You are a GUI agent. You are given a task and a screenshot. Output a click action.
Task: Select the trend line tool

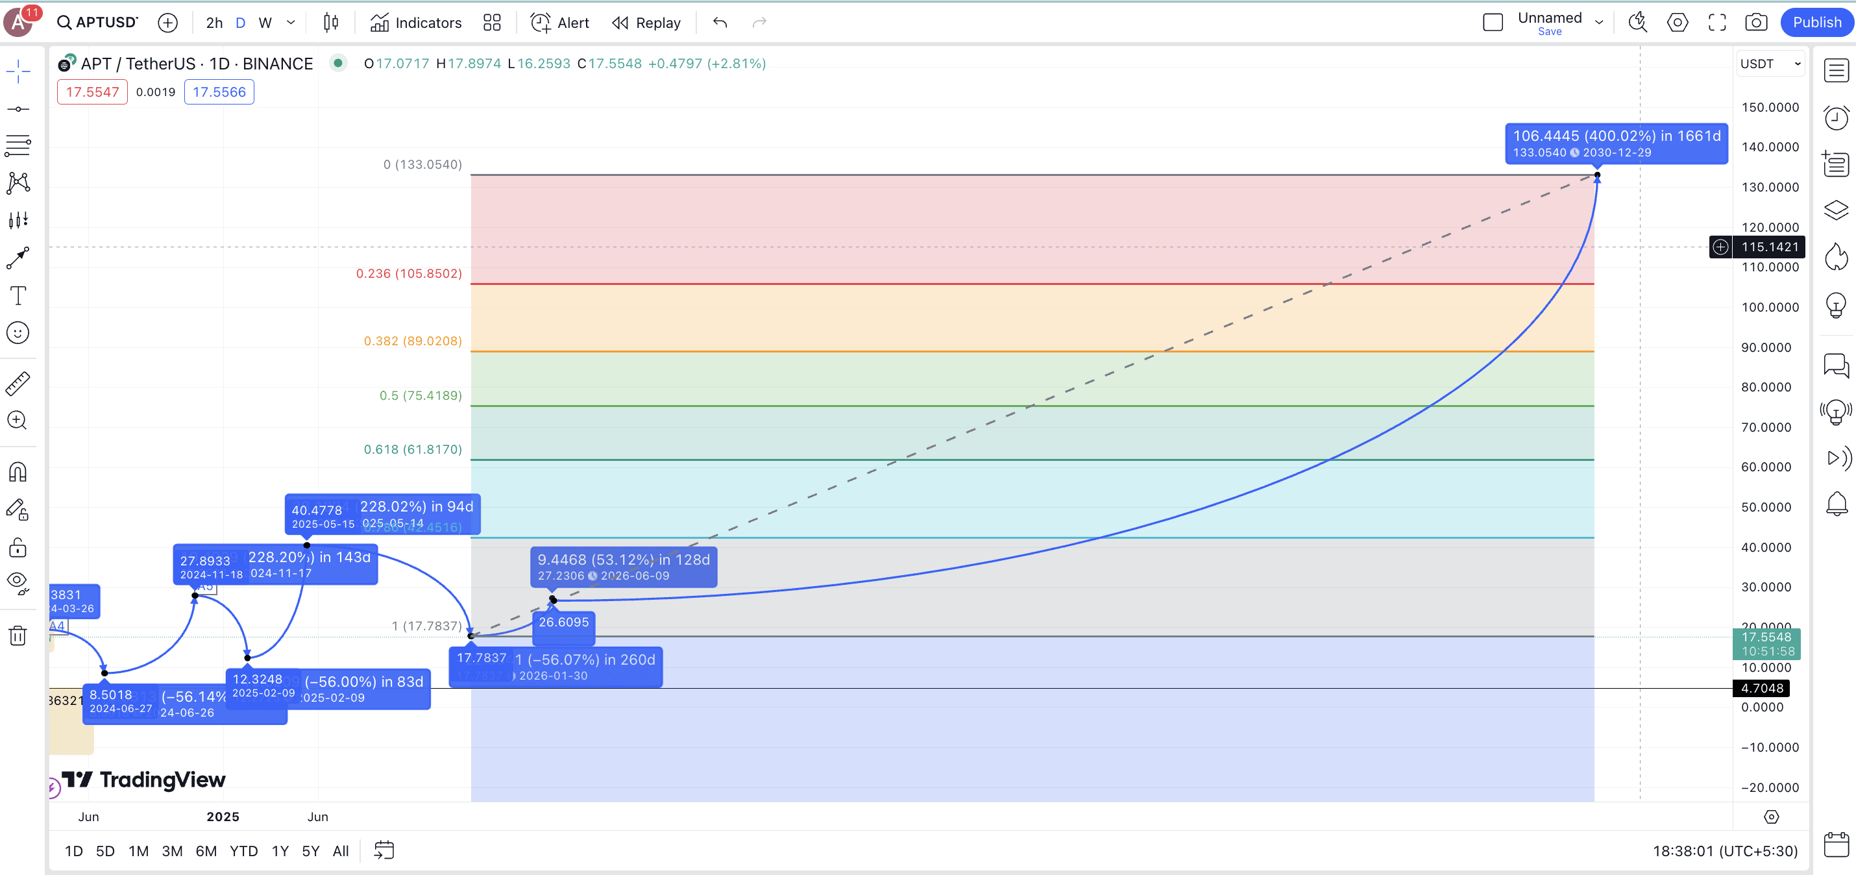pyautogui.click(x=18, y=109)
